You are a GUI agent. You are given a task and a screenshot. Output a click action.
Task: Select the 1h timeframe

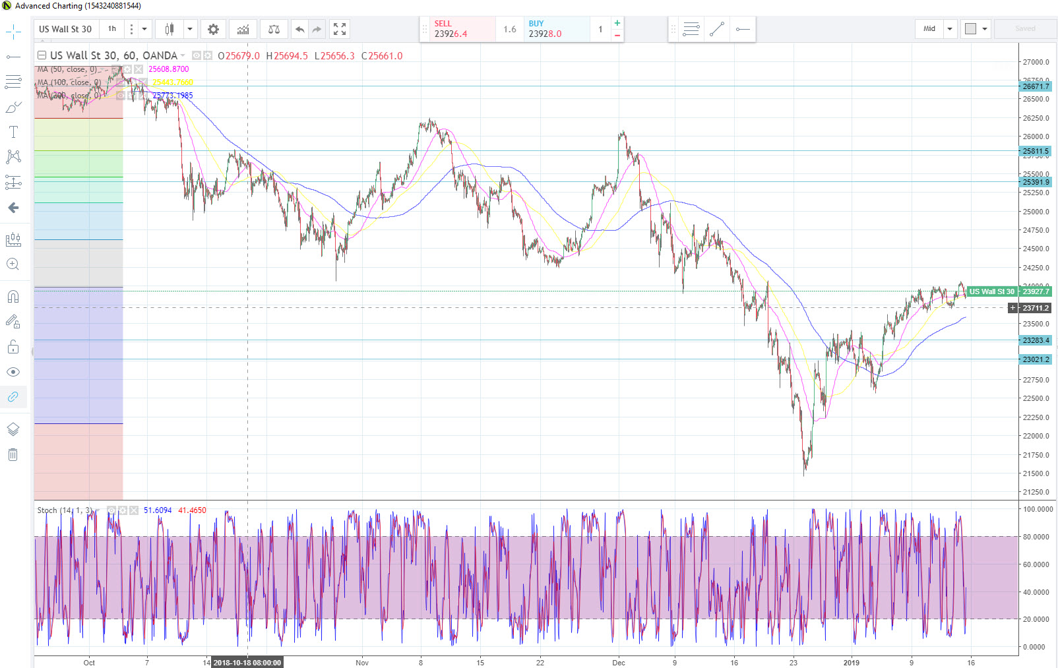112,29
